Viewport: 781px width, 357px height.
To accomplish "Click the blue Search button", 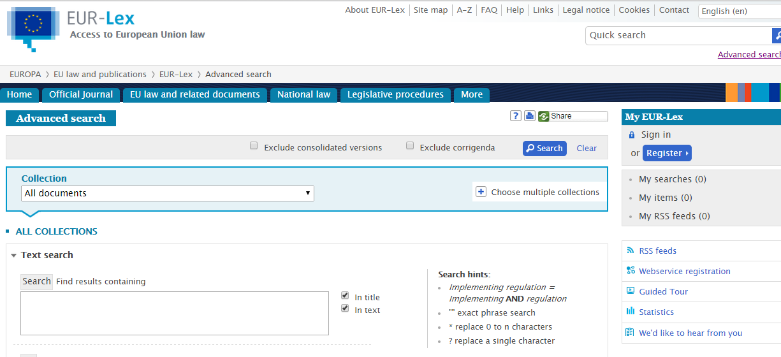I will 544,149.
